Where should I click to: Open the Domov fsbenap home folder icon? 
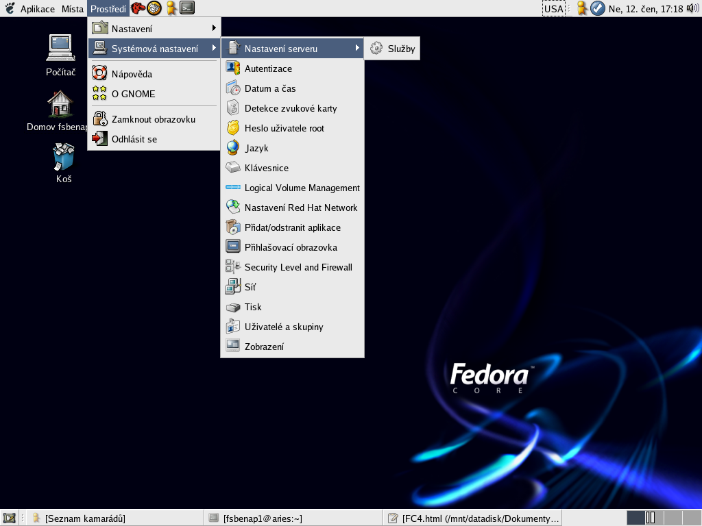tap(60, 111)
